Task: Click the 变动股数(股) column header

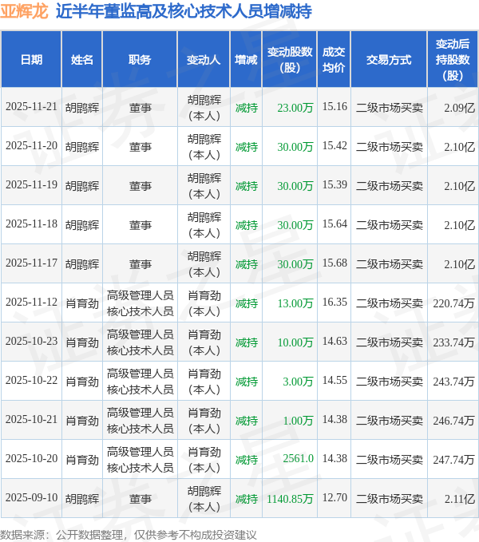Action: pos(290,59)
